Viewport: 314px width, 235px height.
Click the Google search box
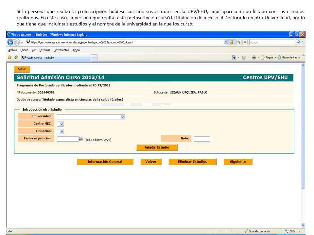point(272,42)
